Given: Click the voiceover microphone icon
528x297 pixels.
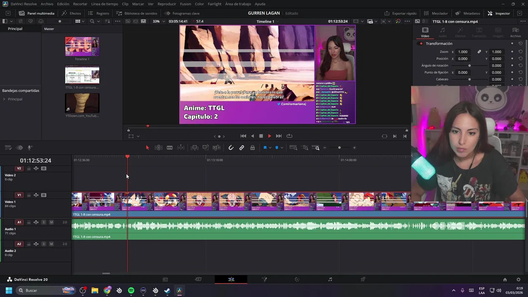Looking at the screenshot, I should click(x=30, y=148).
